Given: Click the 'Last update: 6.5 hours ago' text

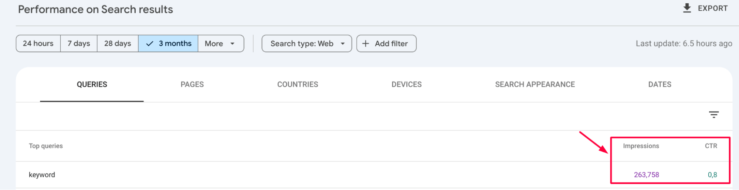Looking at the screenshot, I should point(684,44).
